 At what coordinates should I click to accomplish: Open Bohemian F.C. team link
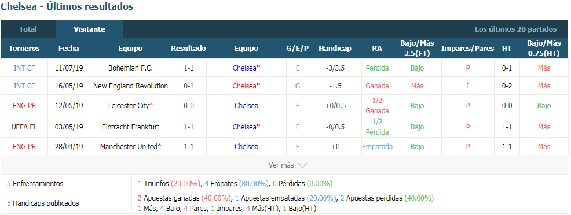pos(130,68)
